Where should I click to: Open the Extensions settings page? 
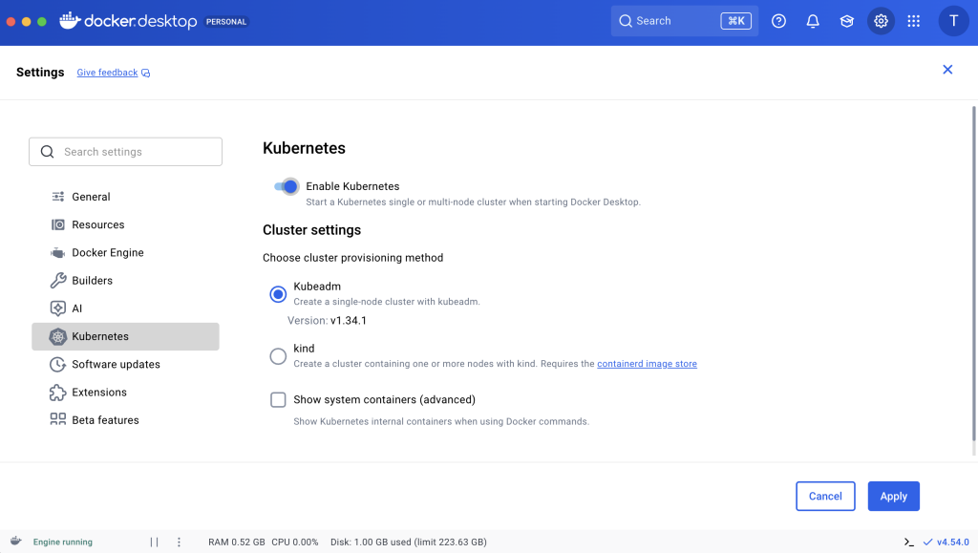coord(101,392)
